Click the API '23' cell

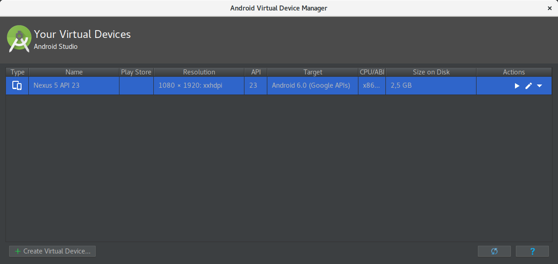tap(256, 85)
